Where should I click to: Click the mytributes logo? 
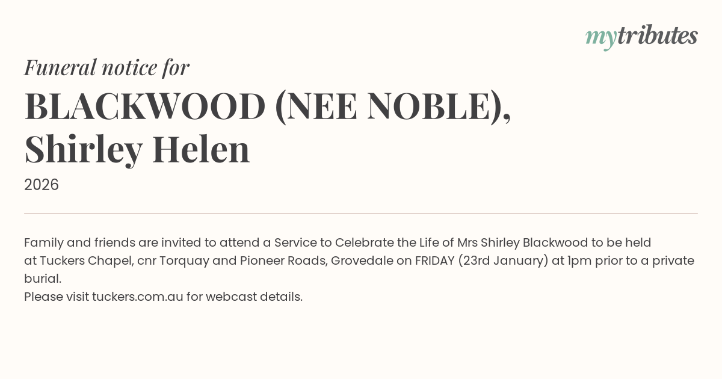point(641,36)
